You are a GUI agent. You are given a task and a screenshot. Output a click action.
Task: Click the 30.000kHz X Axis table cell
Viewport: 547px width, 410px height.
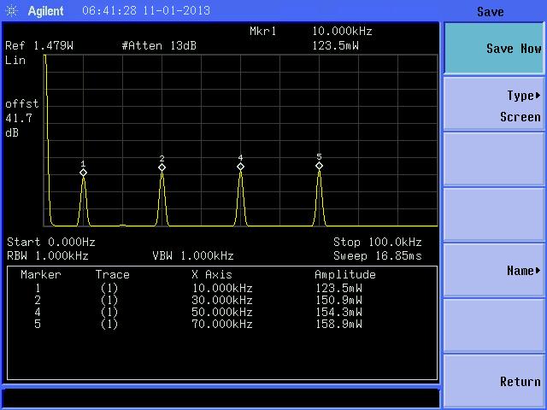point(222,300)
